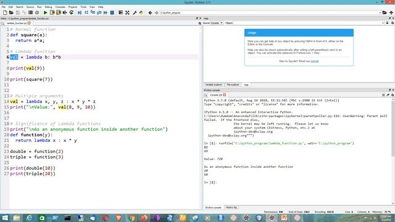Switch to Variable explorer tab
395x222 pixels.
tap(214, 85)
